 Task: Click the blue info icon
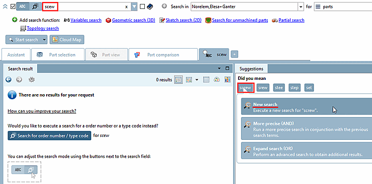tap(12, 95)
